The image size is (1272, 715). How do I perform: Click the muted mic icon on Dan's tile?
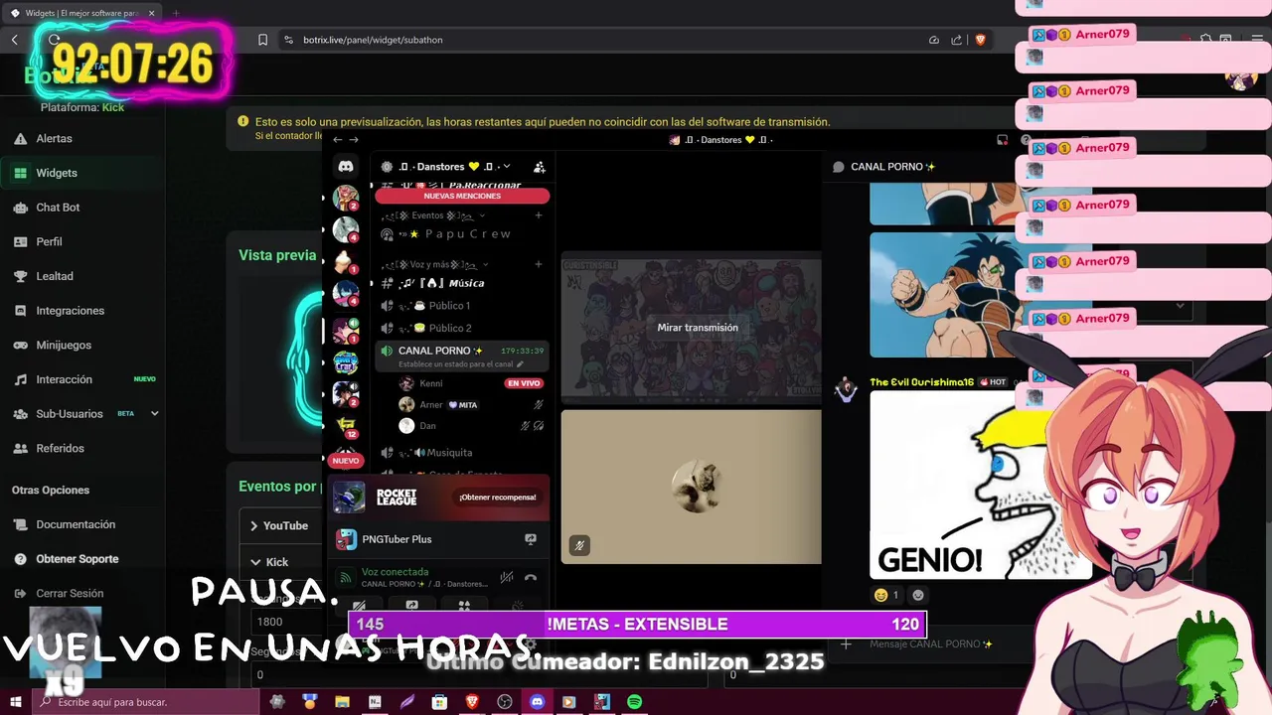[x=579, y=545]
